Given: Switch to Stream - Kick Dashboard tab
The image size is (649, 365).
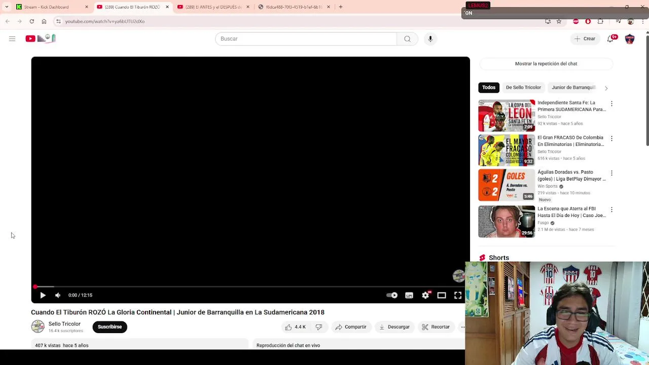Looking at the screenshot, I should tap(52, 7).
